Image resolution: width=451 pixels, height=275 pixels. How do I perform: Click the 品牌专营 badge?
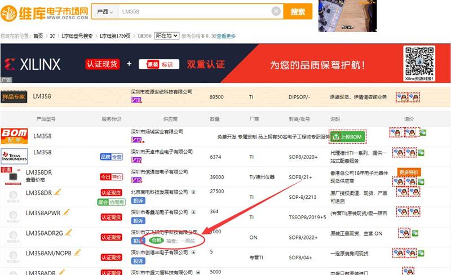tap(111, 157)
